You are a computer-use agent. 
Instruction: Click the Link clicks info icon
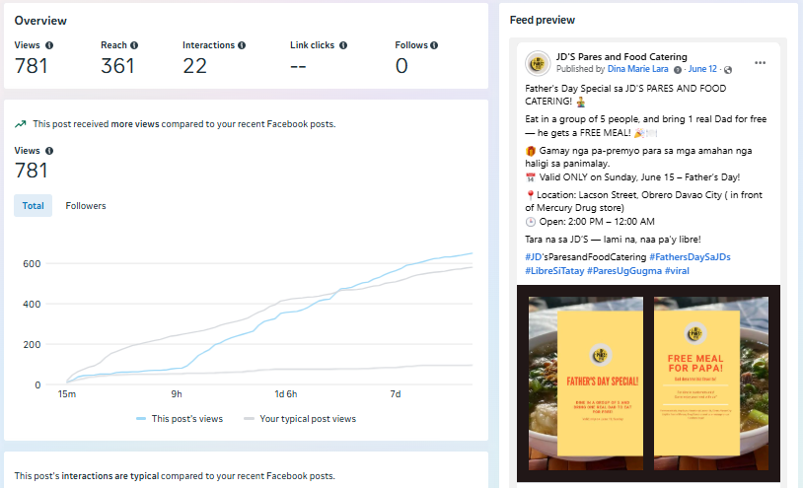(343, 45)
